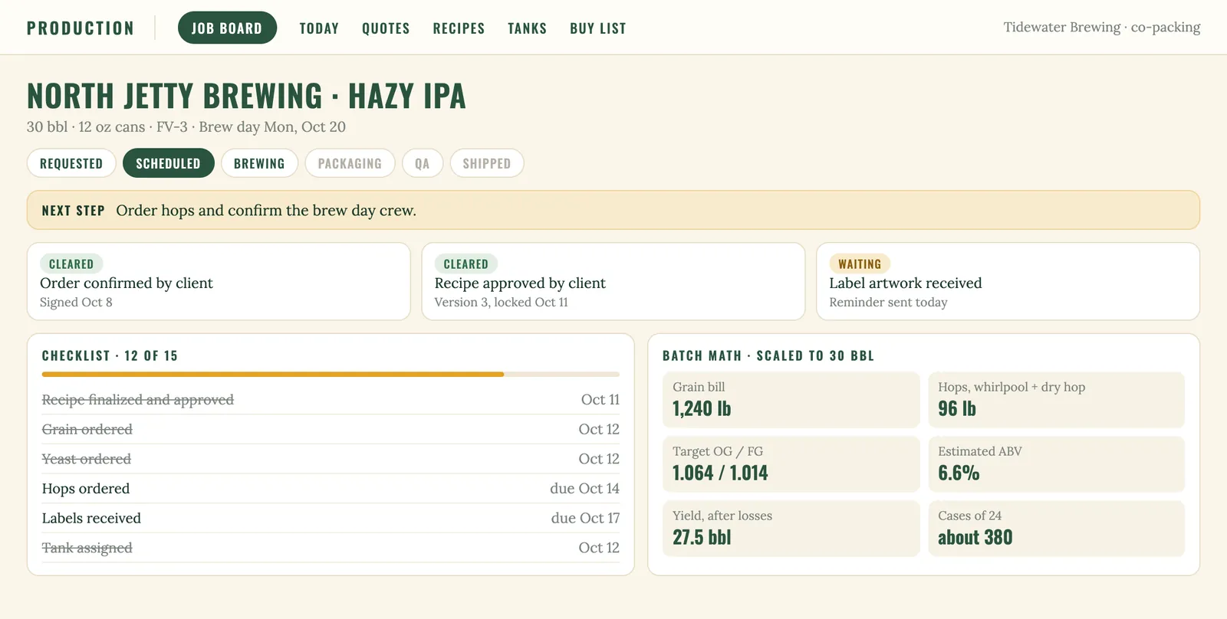Select the Shipped stage pill

487,163
